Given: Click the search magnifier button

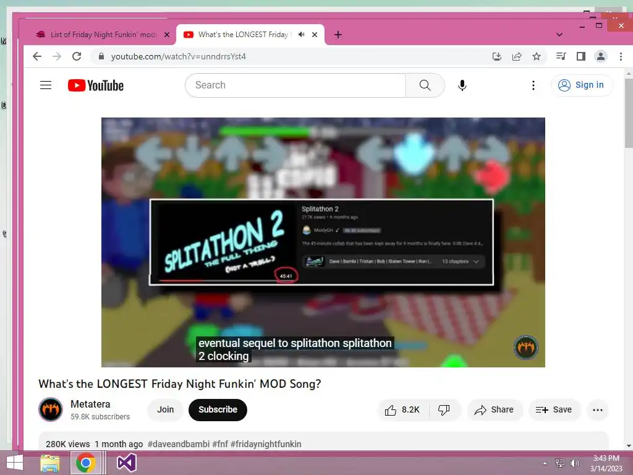Looking at the screenshot, I should point(425,85).
